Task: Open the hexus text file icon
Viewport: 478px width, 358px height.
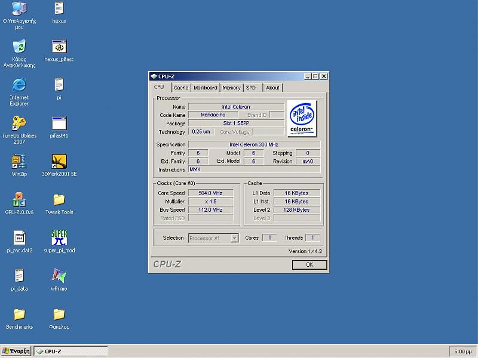Action: pyautogui.click(x=59, y=8)
